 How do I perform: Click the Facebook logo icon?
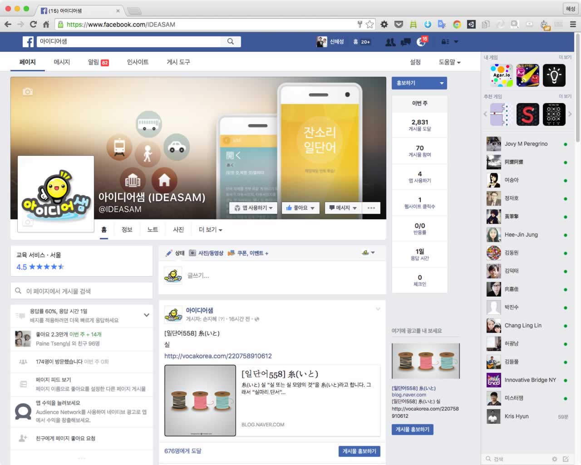tap(28, 42)
